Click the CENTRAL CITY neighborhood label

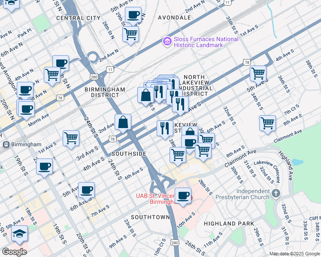pos(78,18)
